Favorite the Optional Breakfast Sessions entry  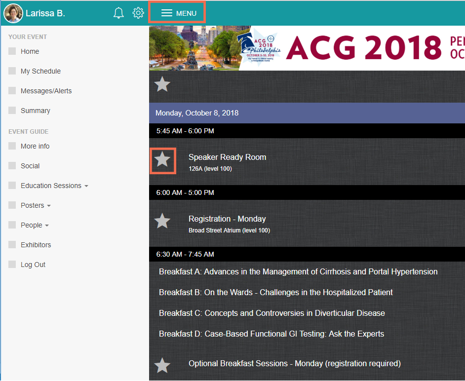pyautogui.click(x=163, y=365)
